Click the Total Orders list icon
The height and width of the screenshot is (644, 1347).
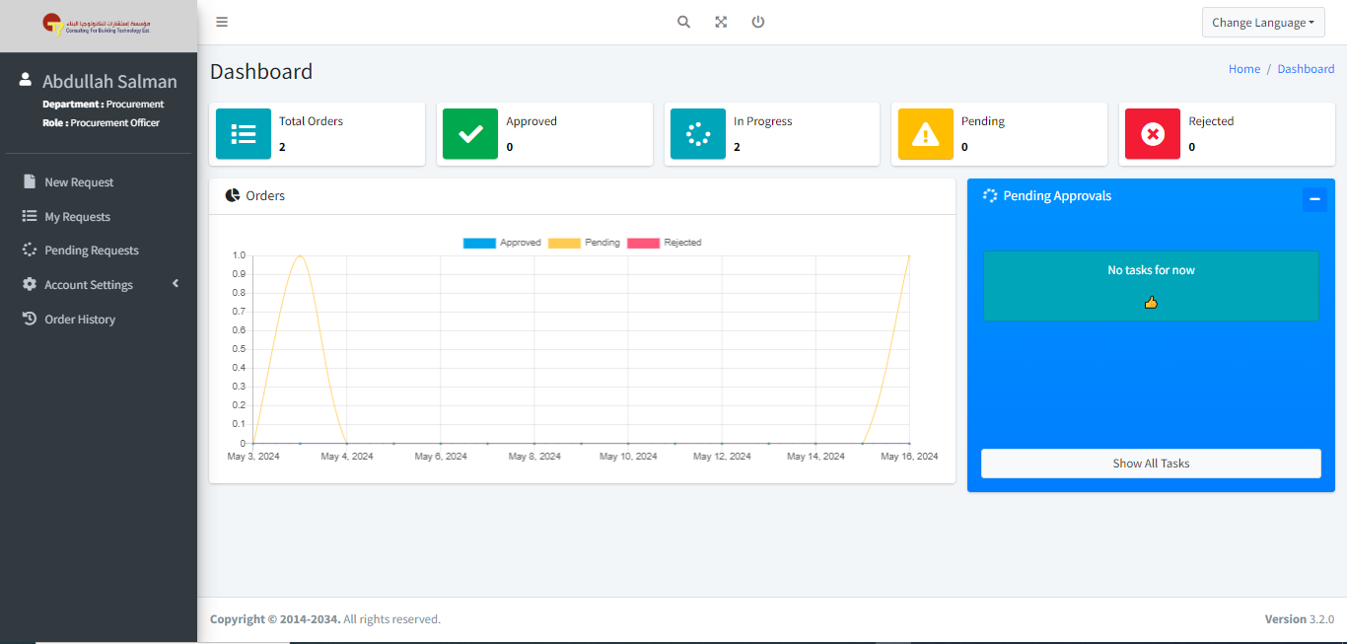coord(244,134)
